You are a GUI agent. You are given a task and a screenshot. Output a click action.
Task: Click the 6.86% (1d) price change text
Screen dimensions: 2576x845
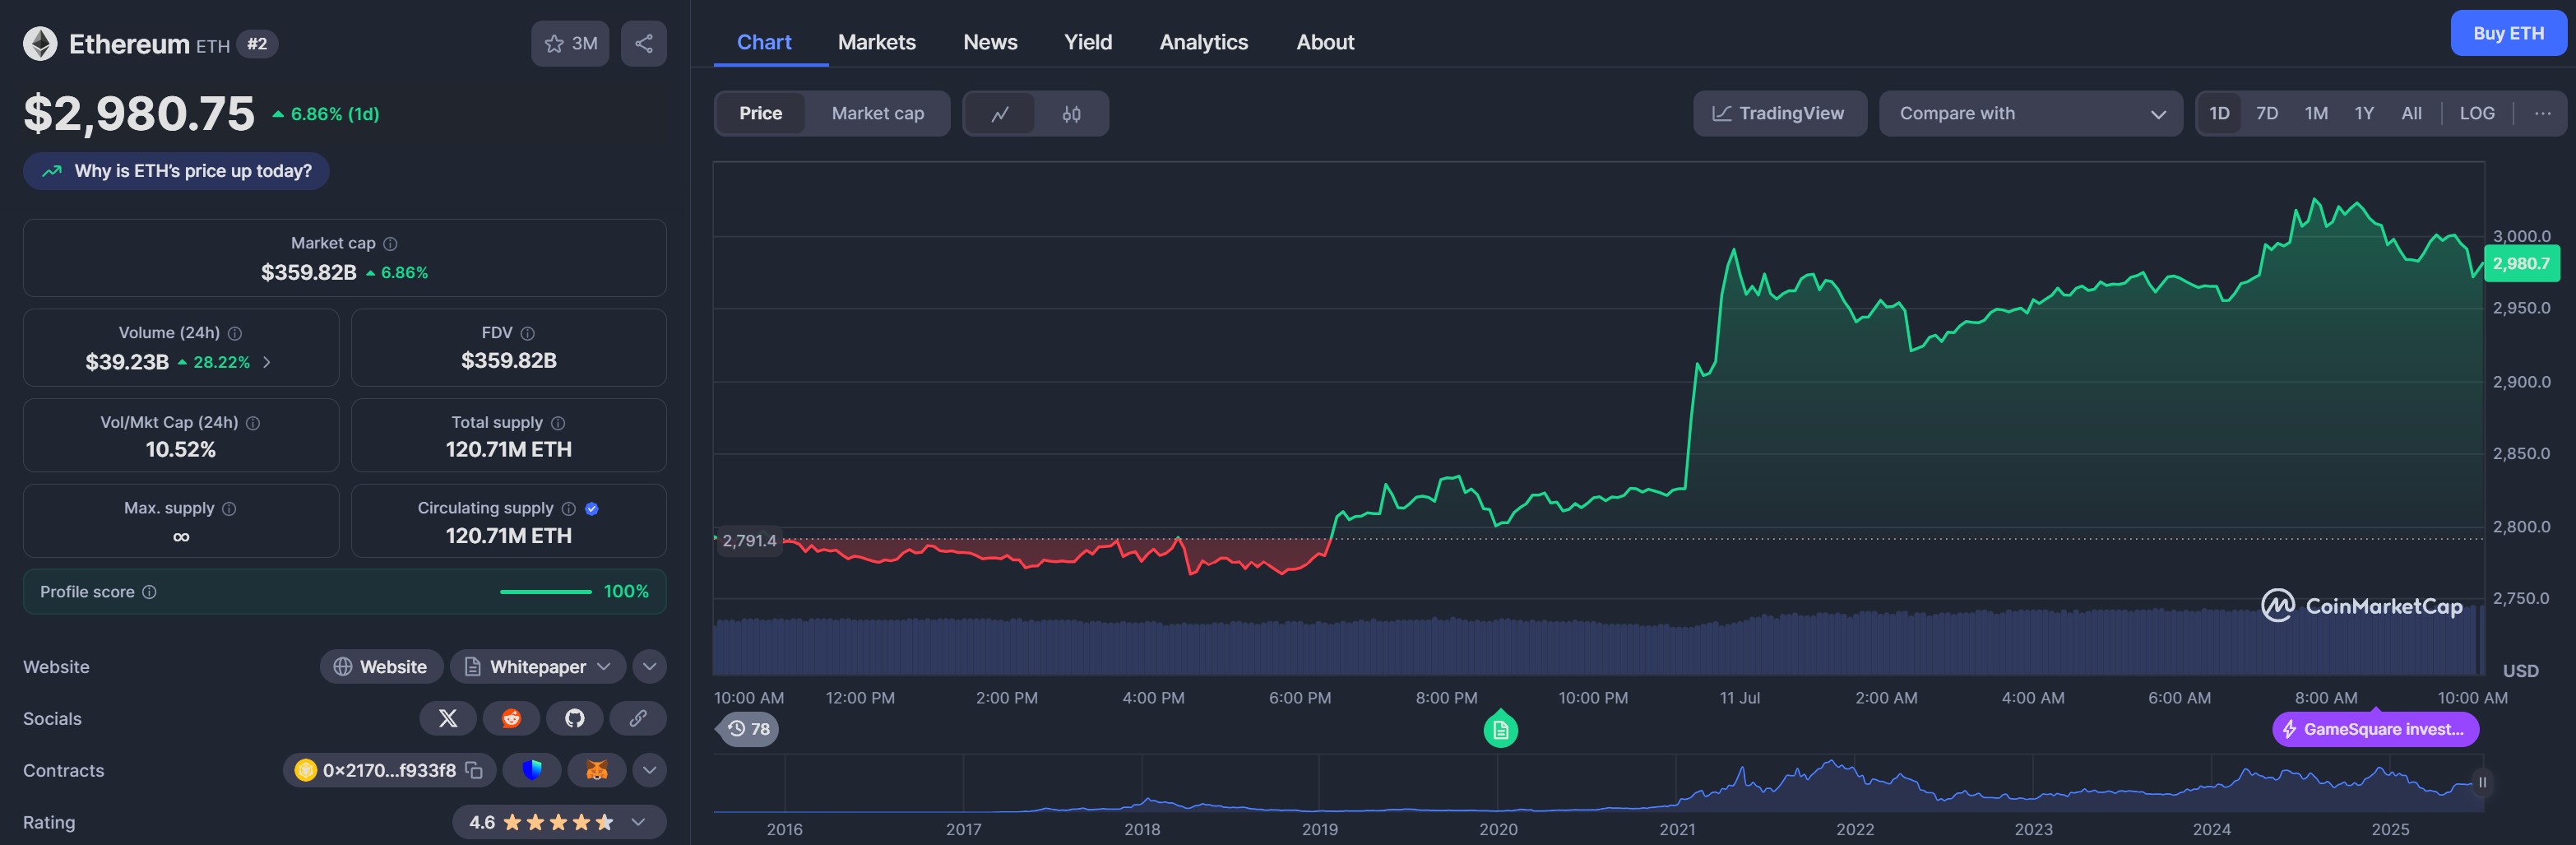[x=335, y=114]
